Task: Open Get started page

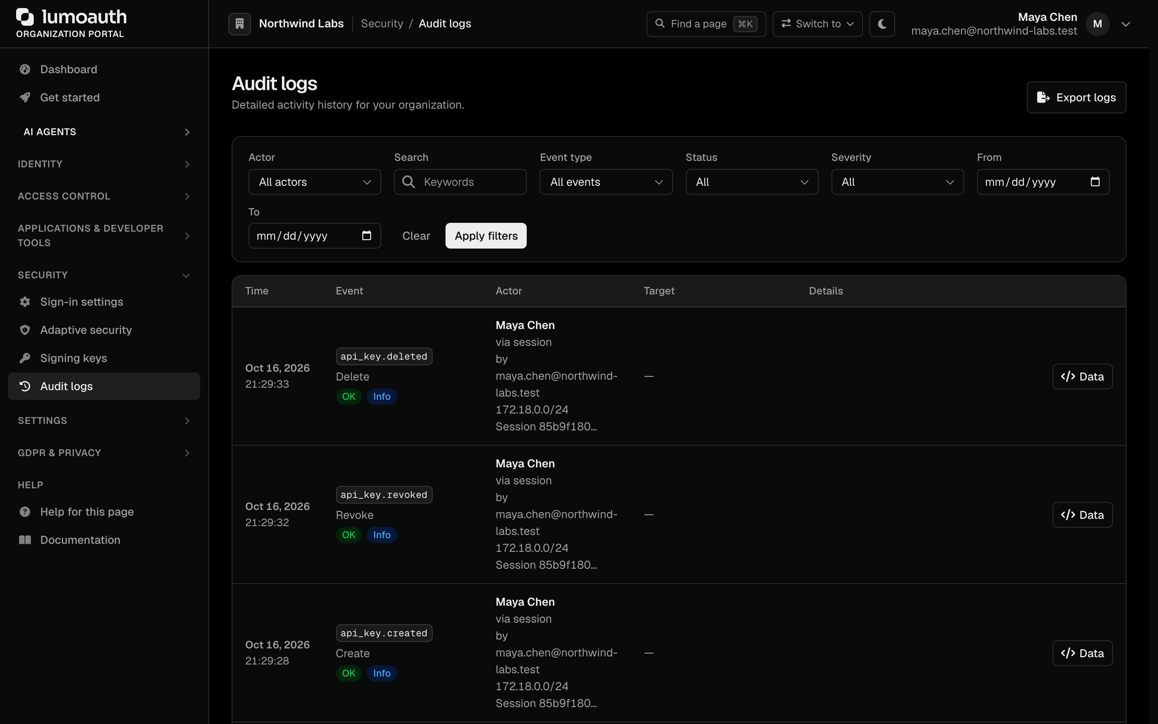Action: point(104,98)
